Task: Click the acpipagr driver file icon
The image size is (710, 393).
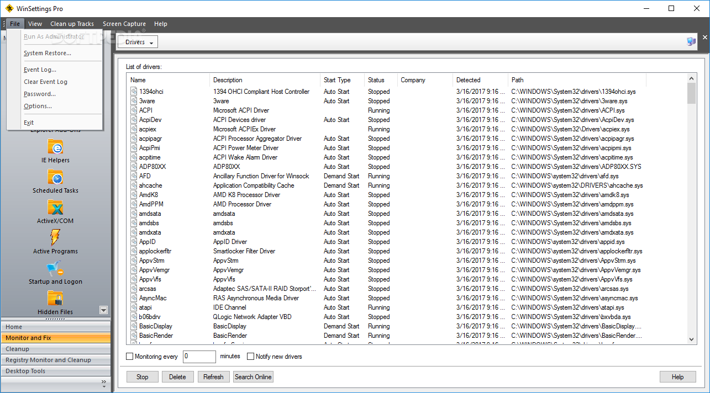Action: 134,139
